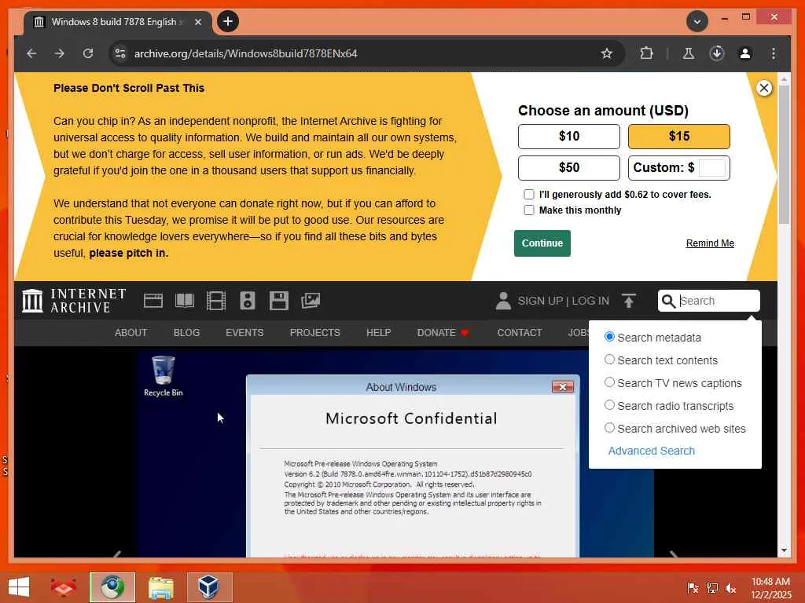
Task: Reload the archive.org page
Action: pos(88,53)
